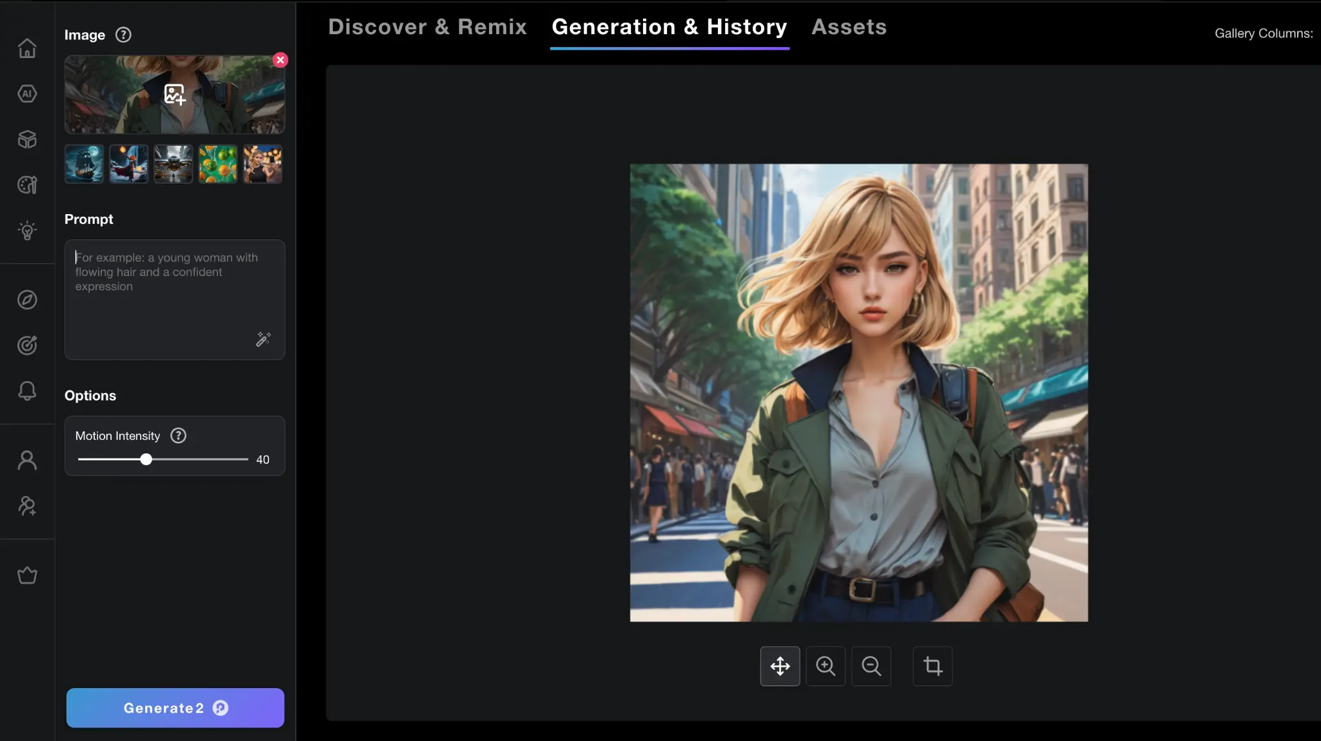Click the zoom out magnifier button
1321x741 pixels.
tap(871, 666)
